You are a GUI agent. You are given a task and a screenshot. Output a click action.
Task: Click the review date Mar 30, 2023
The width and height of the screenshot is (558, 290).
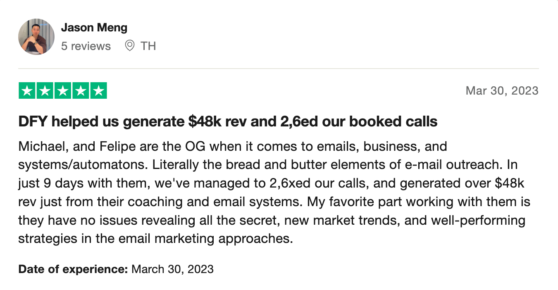(x=502, y=91)
